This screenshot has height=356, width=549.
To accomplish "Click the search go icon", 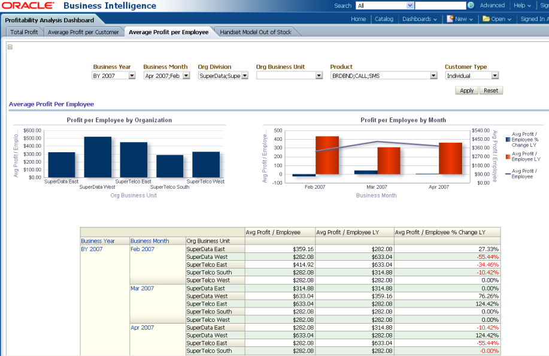I will tap(471, 5).
